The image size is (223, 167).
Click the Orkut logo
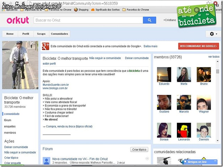(18, 20)
